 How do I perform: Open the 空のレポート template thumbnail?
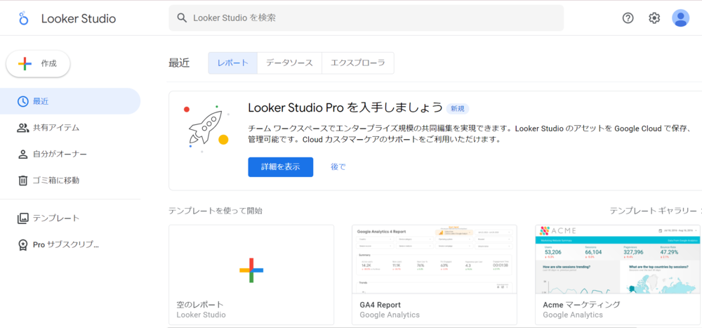click(x=251, y=259)
